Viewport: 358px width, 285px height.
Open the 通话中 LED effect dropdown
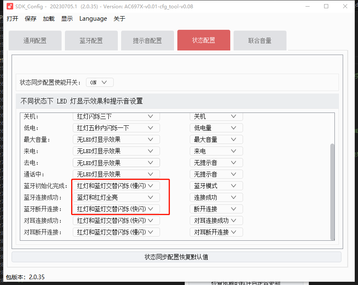tap(116, 174)
